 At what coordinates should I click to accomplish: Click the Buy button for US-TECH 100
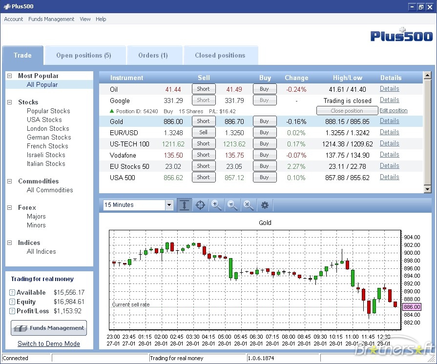point(265,143)
